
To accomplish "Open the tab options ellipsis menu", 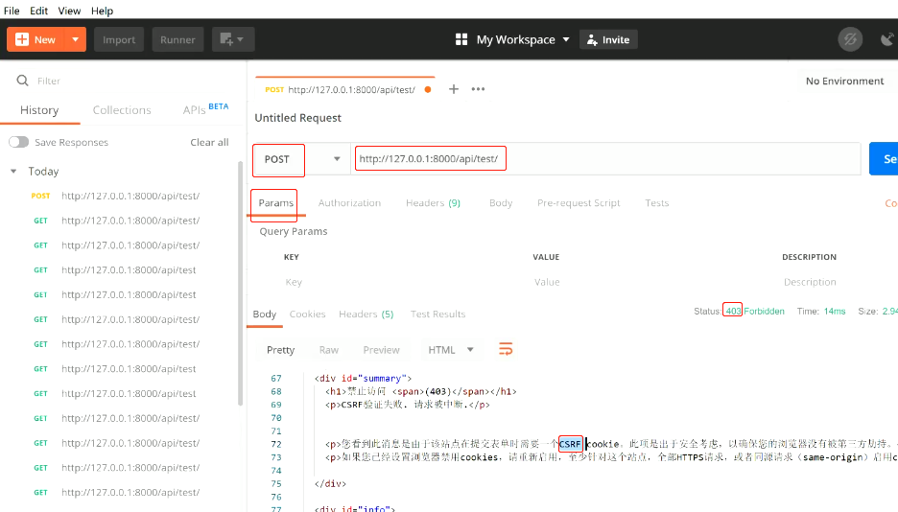I will pos(478,89).
